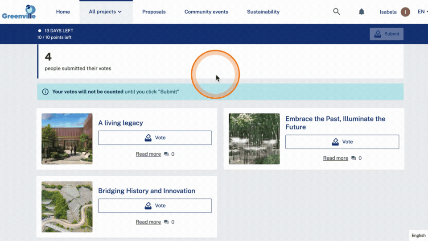The height and width of the screenshot is (241, 428).
Task: Vote for A living legacy
Action: click(x=155, y=138)
